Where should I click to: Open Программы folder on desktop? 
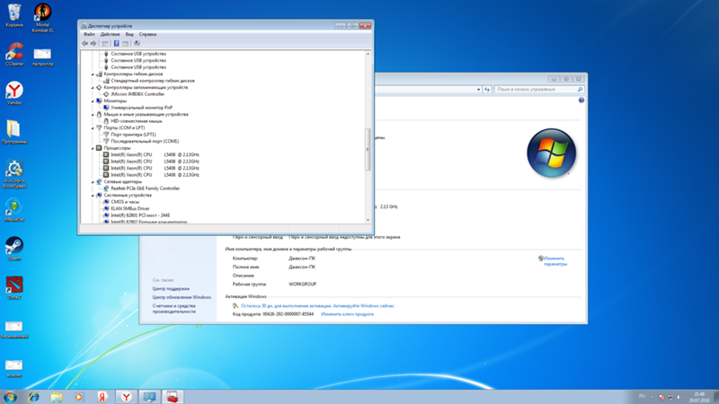click(14, 132)
